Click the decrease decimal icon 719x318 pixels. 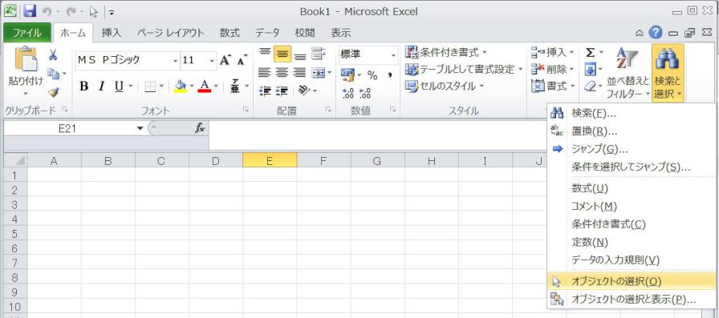[365, 93]
